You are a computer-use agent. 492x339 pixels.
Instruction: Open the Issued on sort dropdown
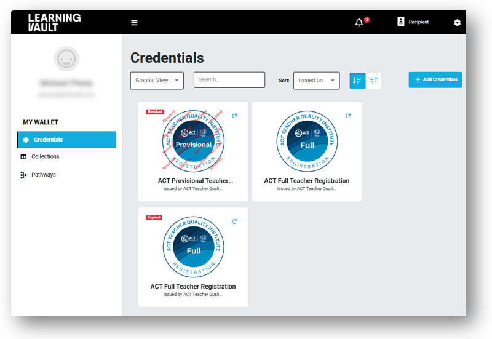[316, 81]
